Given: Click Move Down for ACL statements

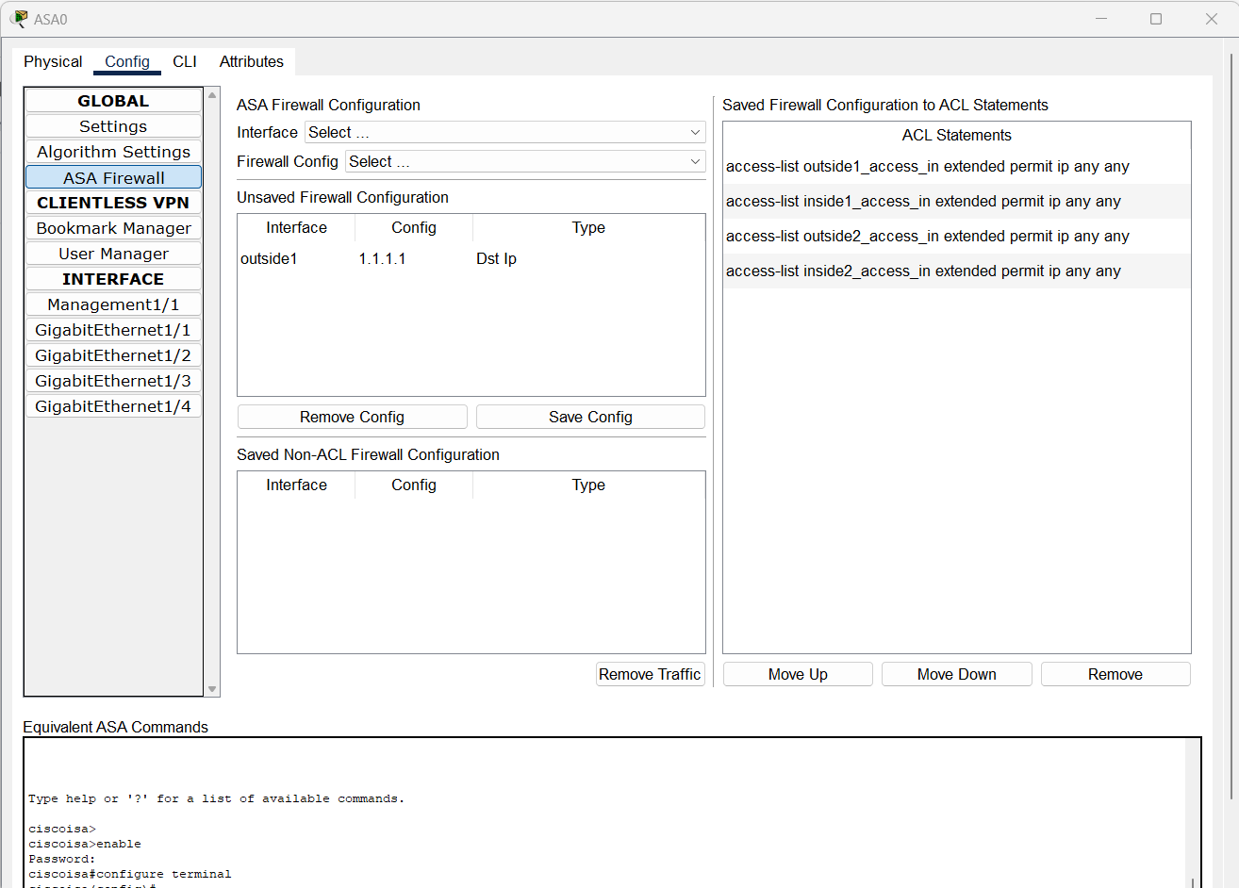Looking at the screenshot, I should [x=956, y=673].
